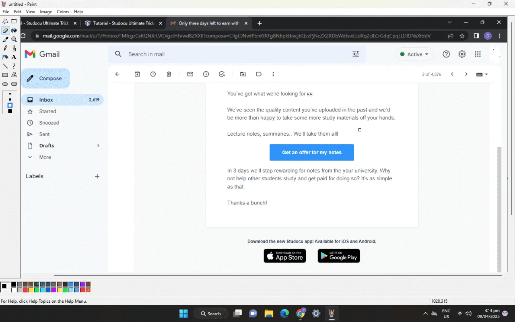The image size is (515, 322).
Task: Toggle Chrome's side panel button
Action: point(476,36)
